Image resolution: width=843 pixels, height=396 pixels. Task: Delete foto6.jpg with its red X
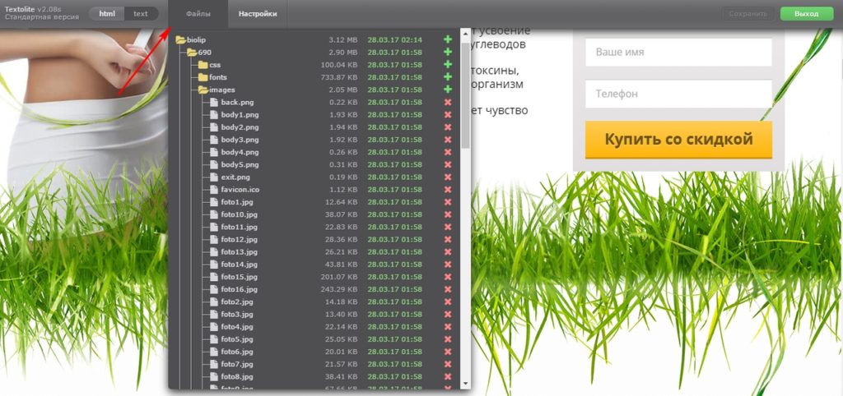pos(447,352)
